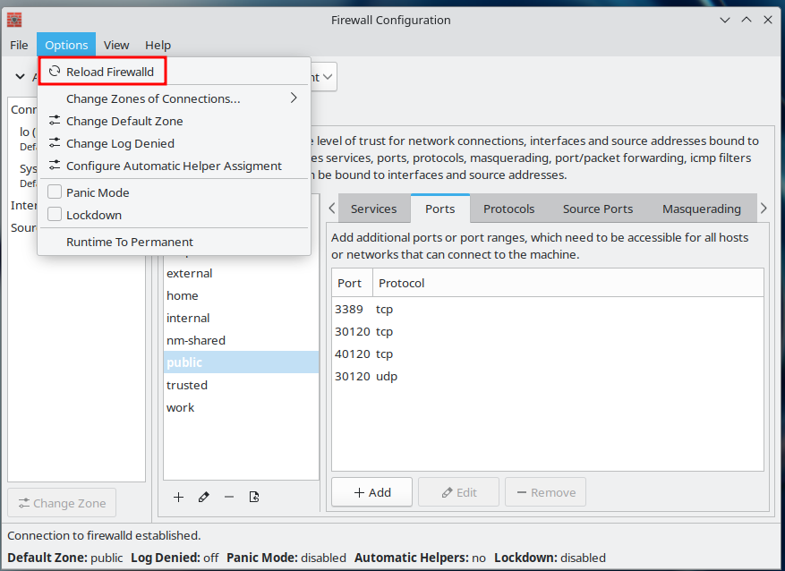Click the load zone defaults icon
Viewport: 785px width, 571px height.
(254, 497)
